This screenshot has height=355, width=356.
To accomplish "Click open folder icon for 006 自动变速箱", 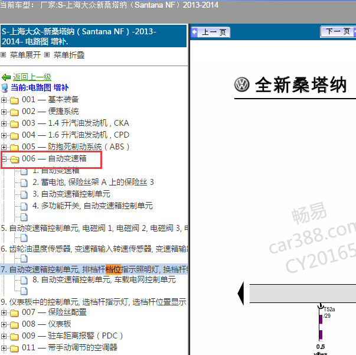I will [x=15, y=159].
